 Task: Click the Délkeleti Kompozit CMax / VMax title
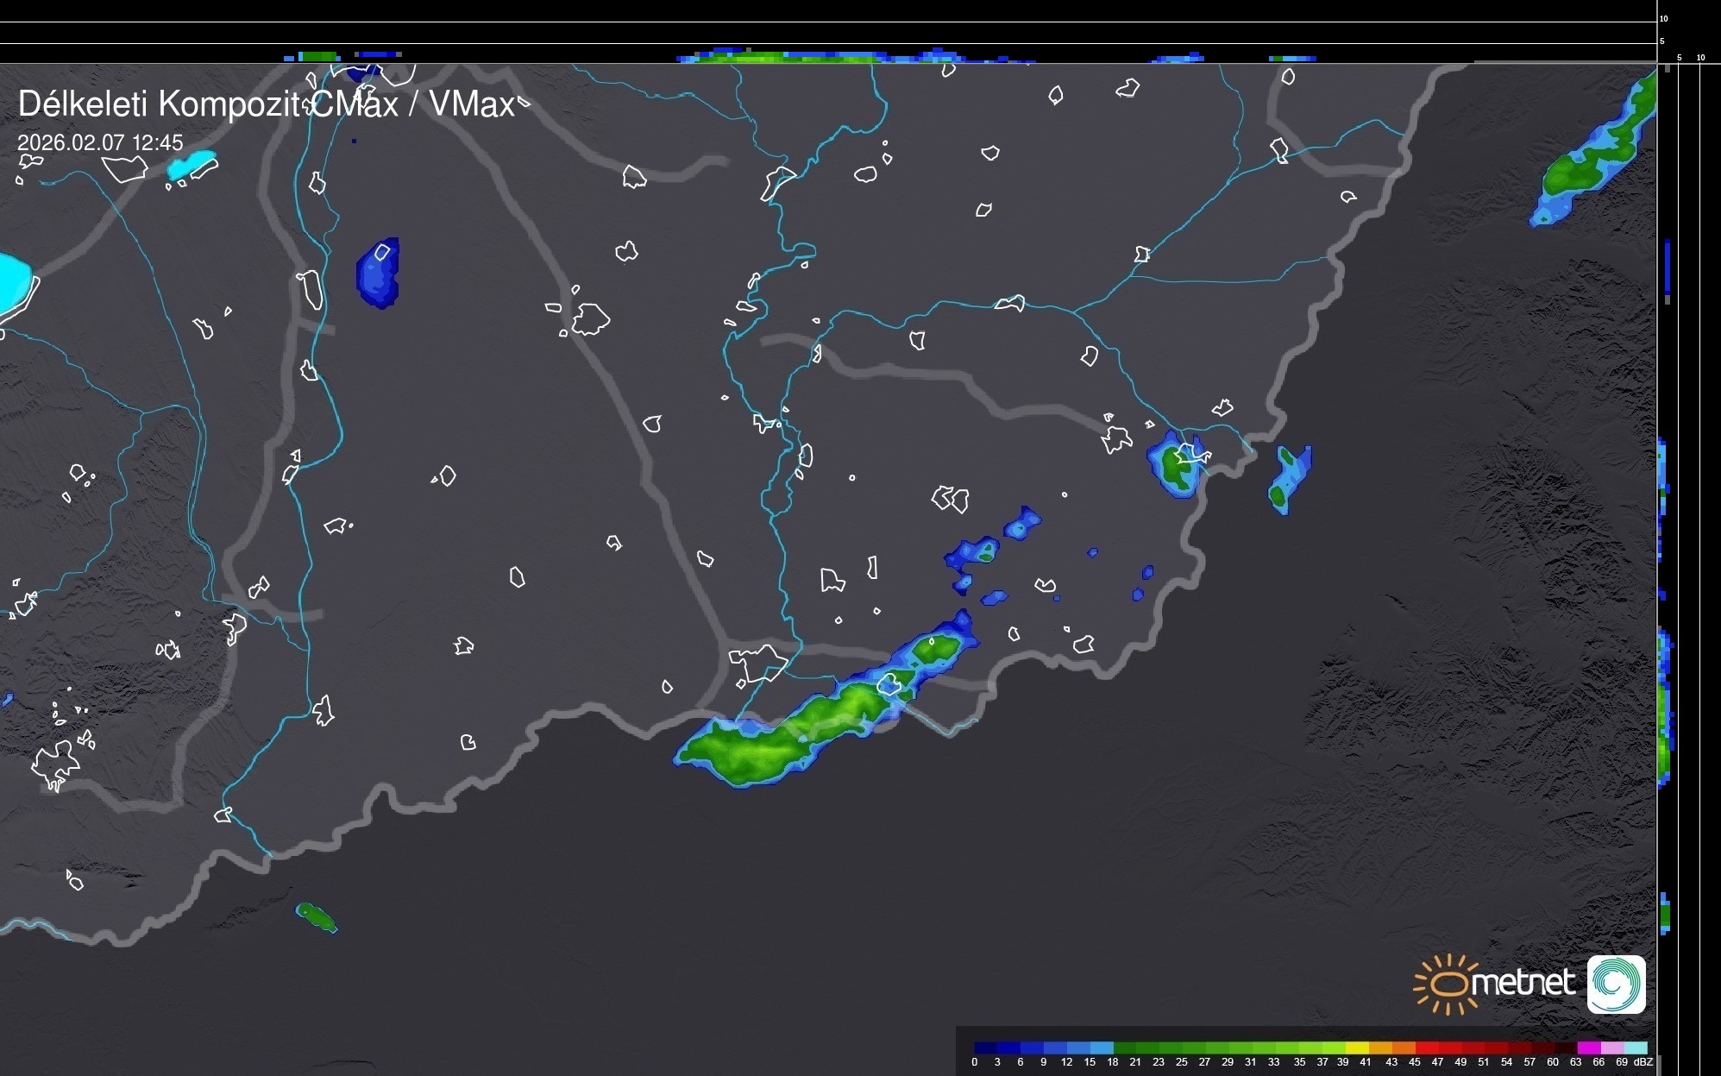tap(266, 104)
